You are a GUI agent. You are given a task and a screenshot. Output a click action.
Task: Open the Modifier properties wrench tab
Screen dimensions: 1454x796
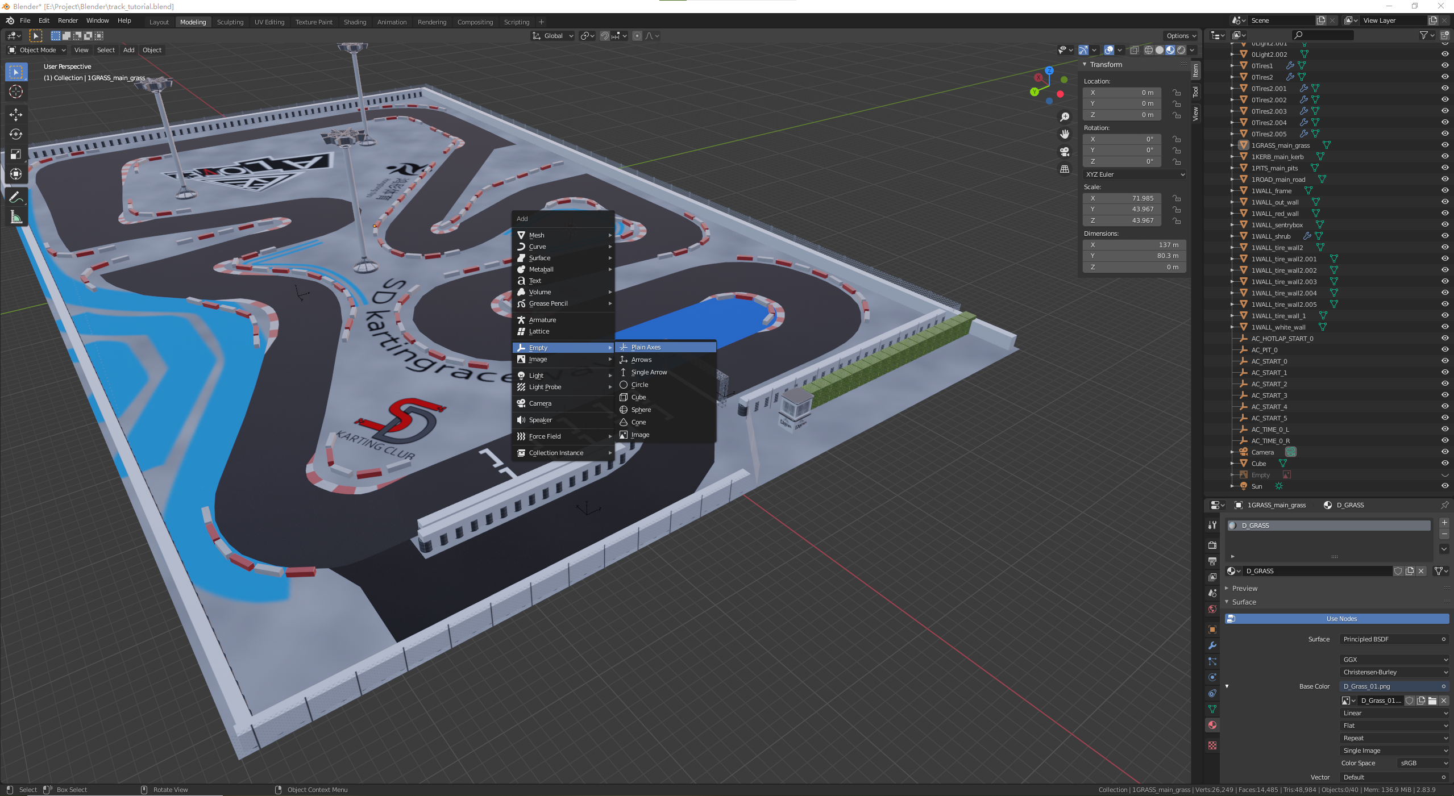tap(1212, 645)
